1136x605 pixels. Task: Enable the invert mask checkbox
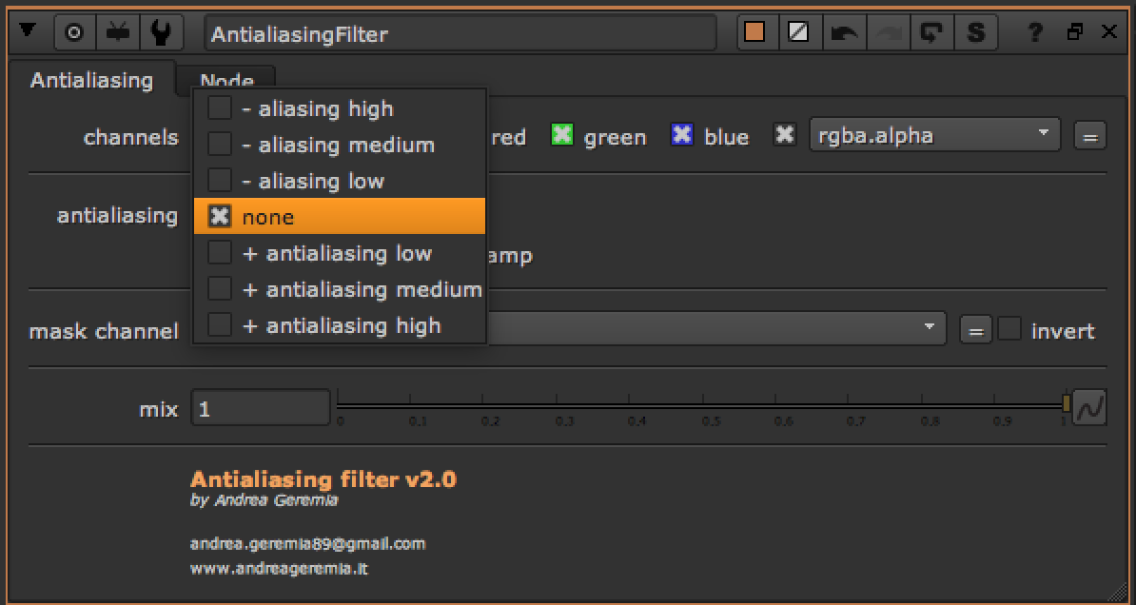coord(1009,330)
